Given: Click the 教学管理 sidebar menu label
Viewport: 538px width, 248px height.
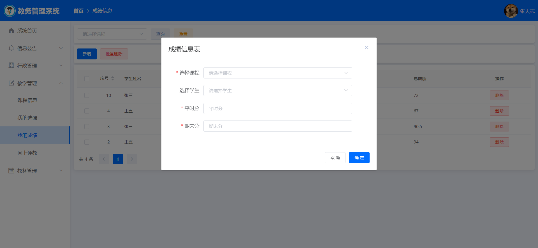Looking at the screenshot, I should [x=27, y=83].
